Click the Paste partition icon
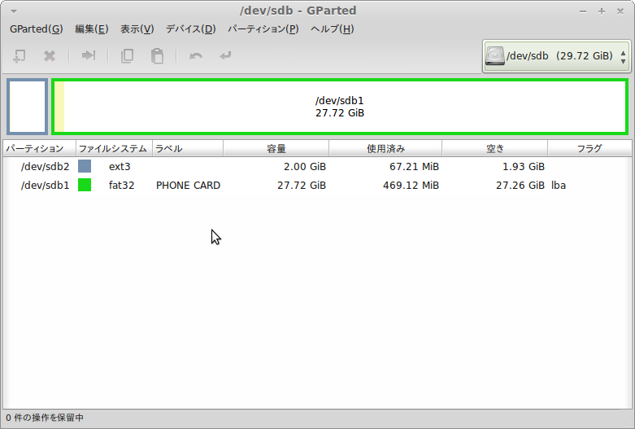This screenshot has width=635, height=429. pyautogui.click(x=157, y=56)
